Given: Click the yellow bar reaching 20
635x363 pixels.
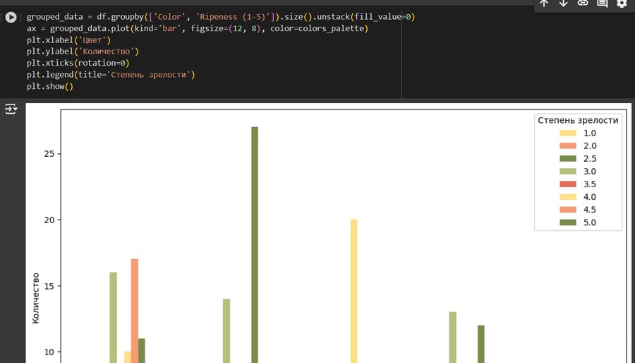Looking at the screenshot, I should click(354, 291).
